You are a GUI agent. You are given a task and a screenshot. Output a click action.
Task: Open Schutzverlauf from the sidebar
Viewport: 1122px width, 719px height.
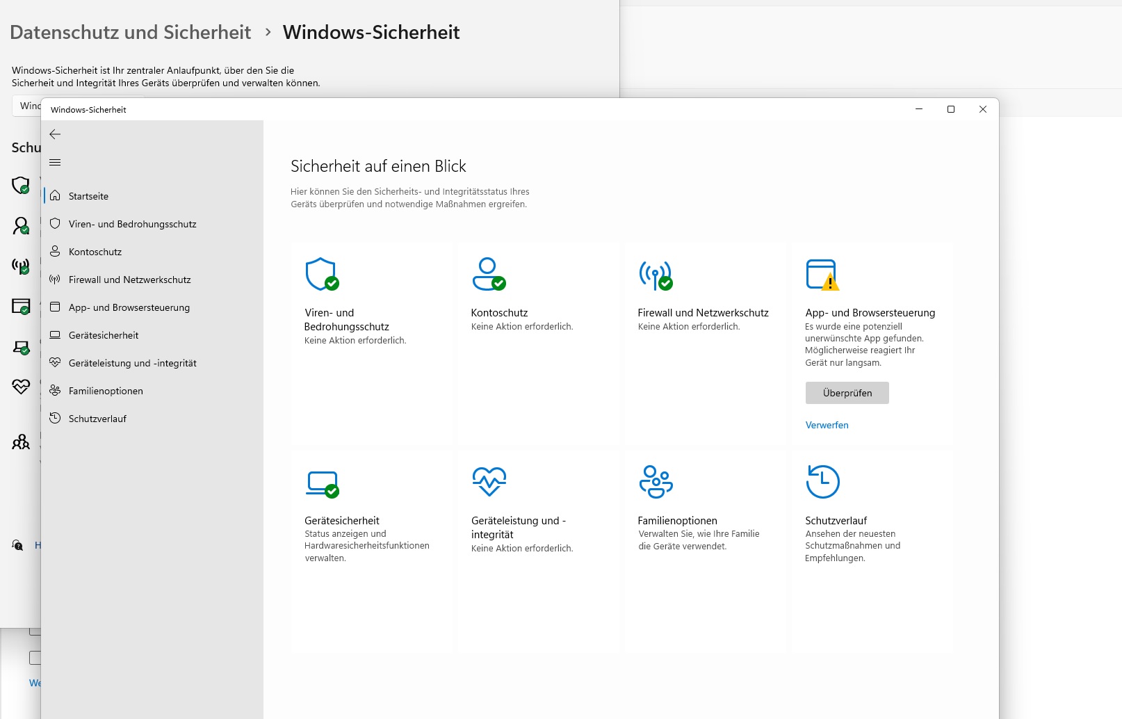97,419
